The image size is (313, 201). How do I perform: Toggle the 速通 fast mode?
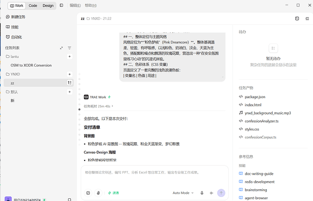coord(113,193)
